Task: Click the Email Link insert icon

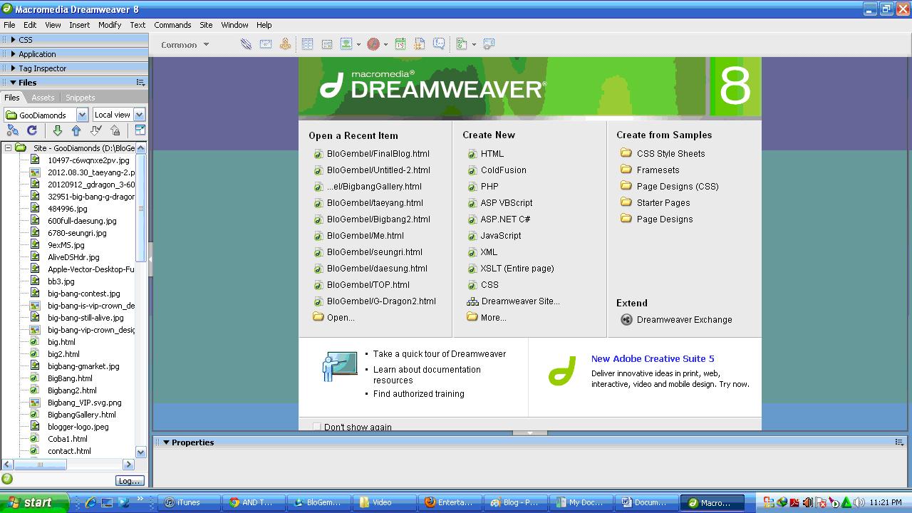Action: (266, 44)
